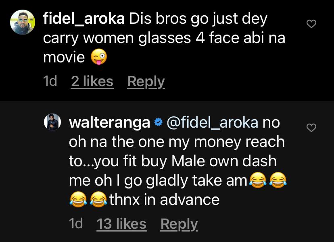This screenshot has width=334, height=242.
Task: View the 13 likes list
Action: point(121,223)
